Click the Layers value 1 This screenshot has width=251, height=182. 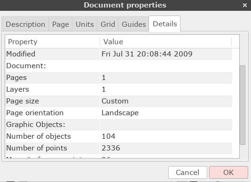[104, 89]
